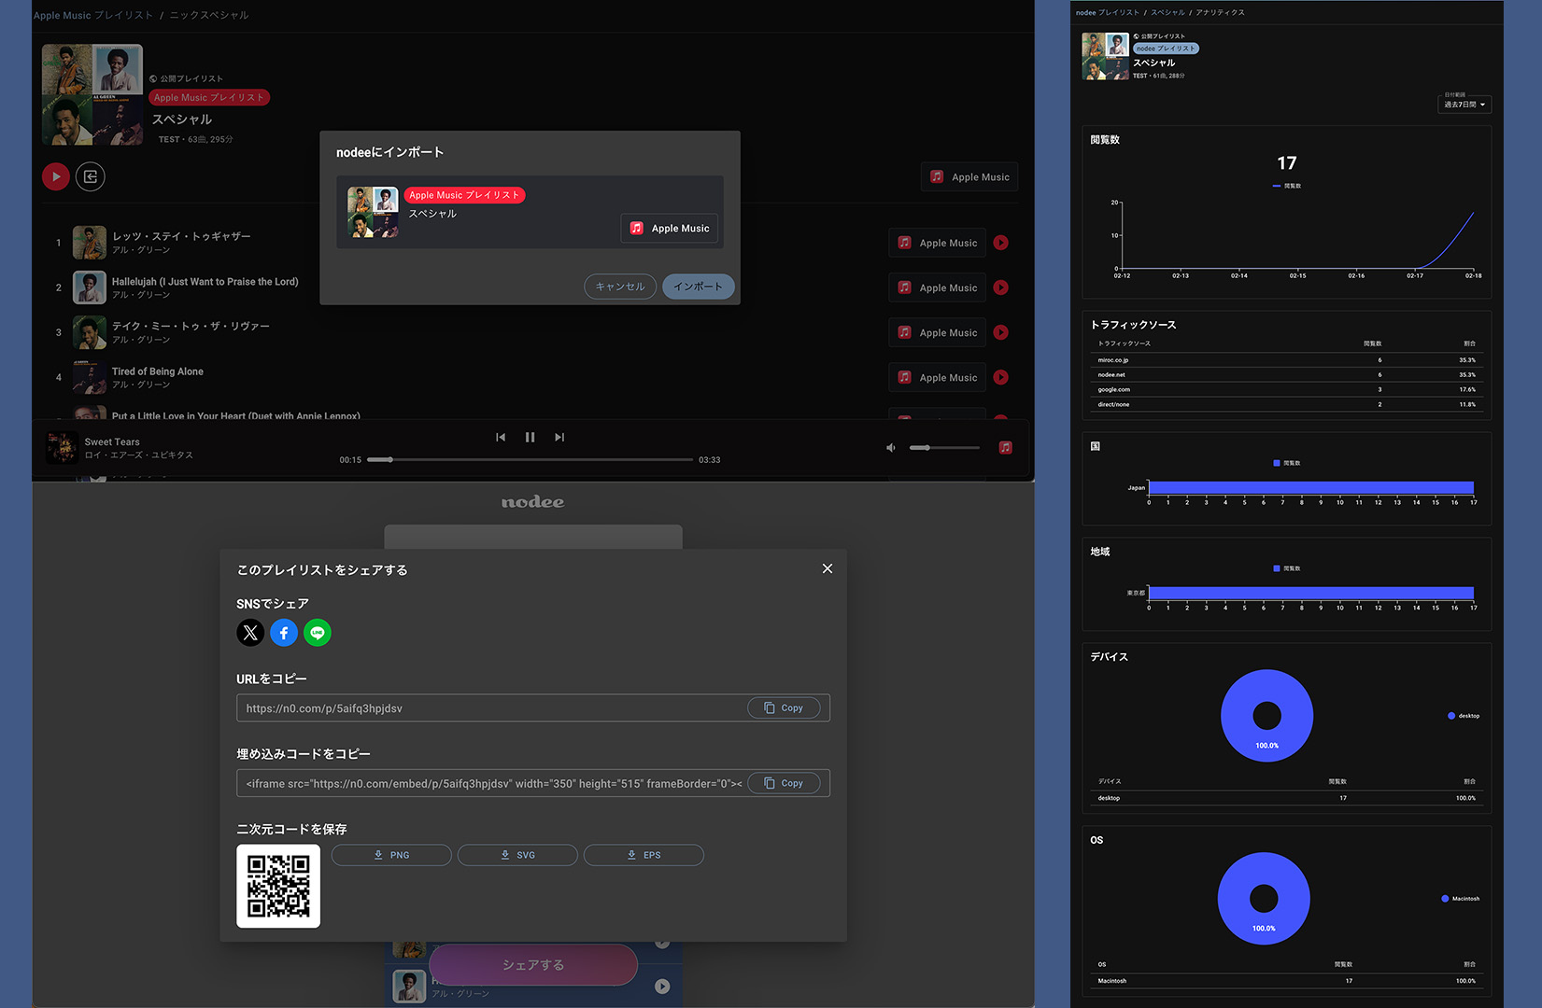
Task: Click the インポート button
Action: point(698,287)
